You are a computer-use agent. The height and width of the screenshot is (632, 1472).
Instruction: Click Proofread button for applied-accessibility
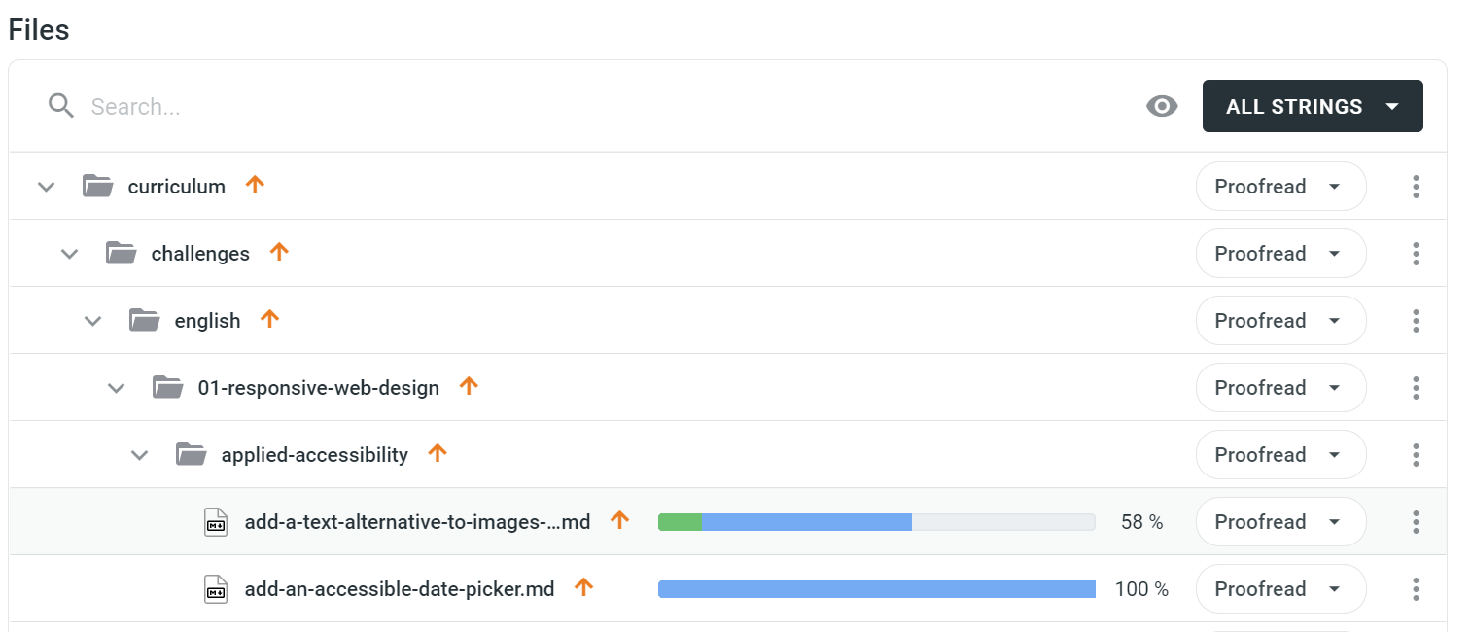coord(1280,455)
